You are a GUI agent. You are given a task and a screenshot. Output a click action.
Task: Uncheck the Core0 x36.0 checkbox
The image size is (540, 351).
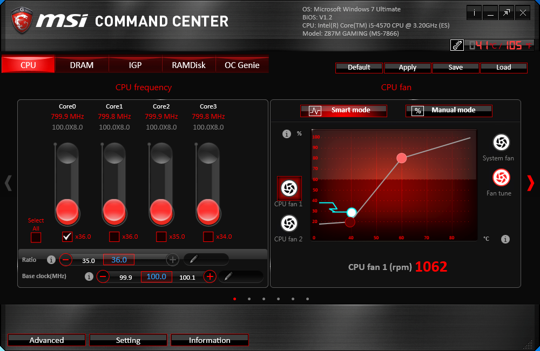(x=67, y=237)
